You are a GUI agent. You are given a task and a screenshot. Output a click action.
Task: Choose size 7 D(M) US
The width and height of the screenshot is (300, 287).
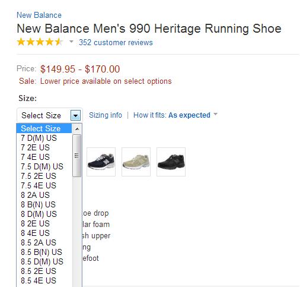(44, 138)
